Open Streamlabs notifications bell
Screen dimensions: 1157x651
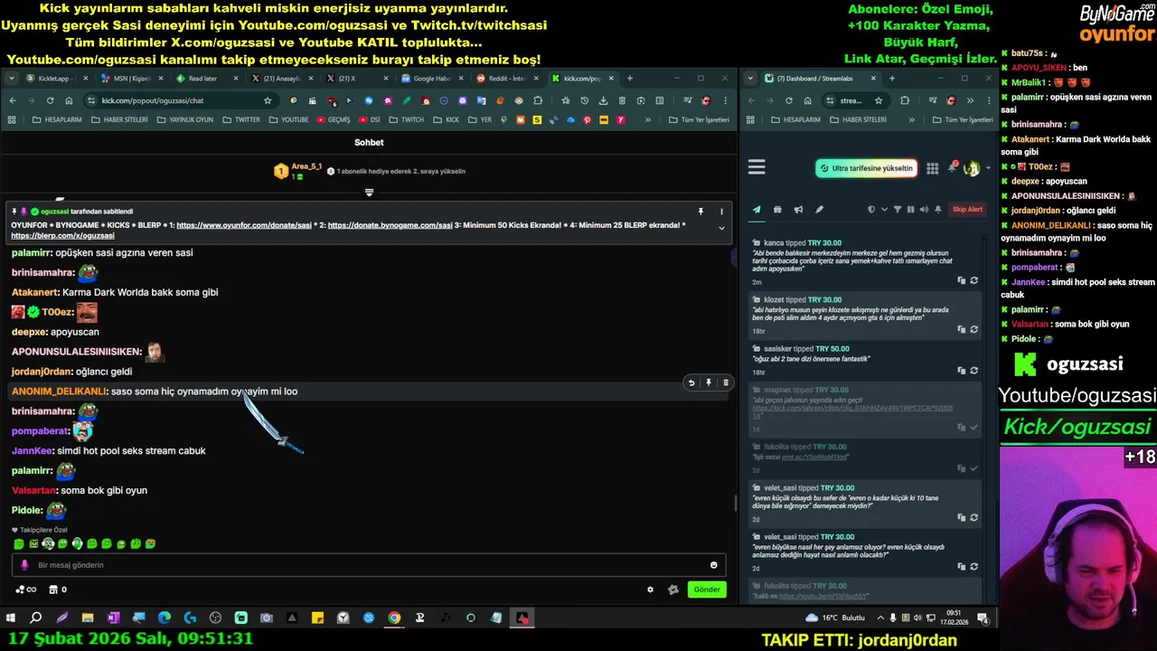click(952, 168)
